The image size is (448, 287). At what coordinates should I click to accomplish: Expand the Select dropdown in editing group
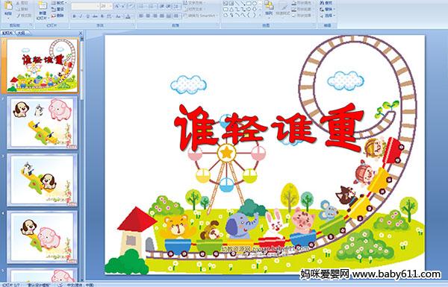[328, 15]
